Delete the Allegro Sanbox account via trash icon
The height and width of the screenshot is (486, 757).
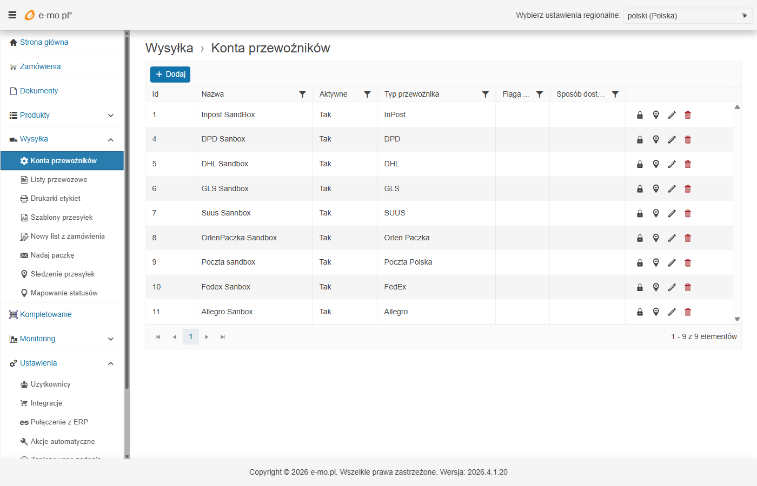pos(688,312)
